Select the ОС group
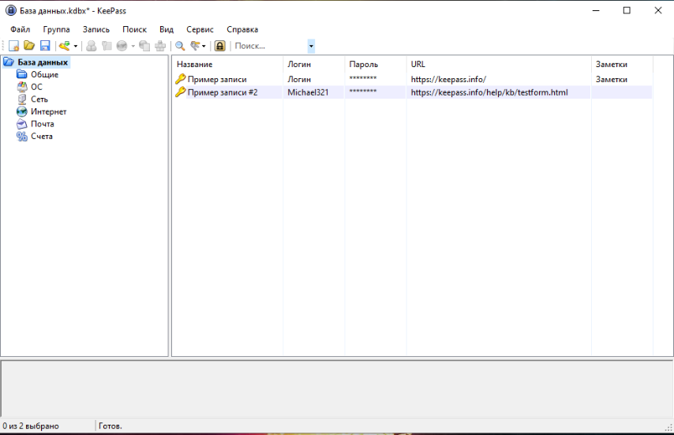This screenshot has width=674, height=435. click(36, 87)
